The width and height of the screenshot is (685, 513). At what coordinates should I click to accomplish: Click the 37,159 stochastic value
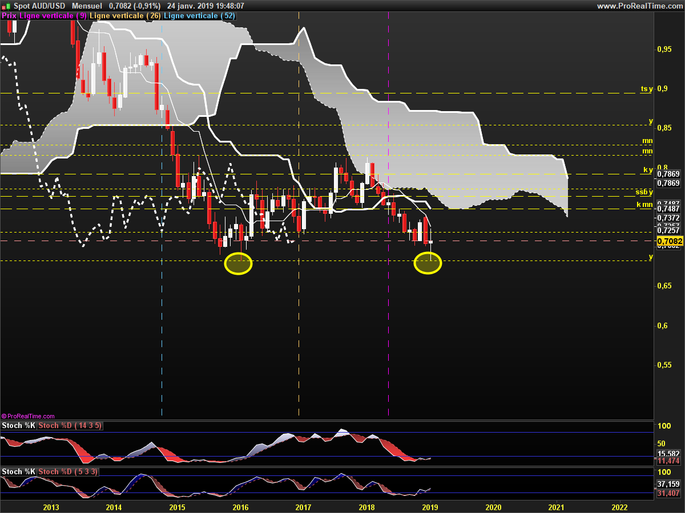(x=668, y=483)
